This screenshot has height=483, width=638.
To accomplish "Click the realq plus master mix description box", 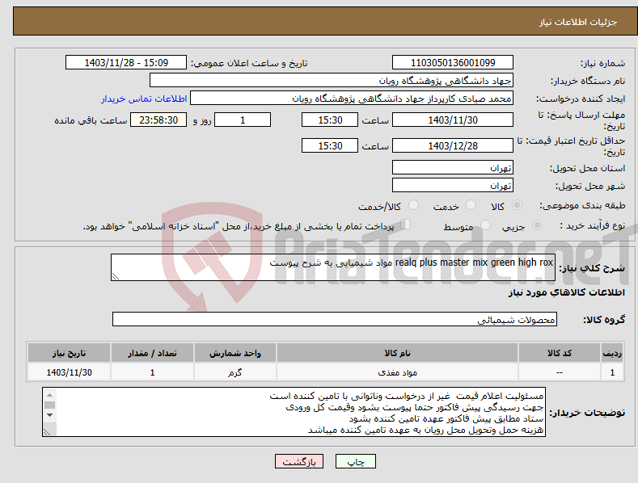I will 333,267.
